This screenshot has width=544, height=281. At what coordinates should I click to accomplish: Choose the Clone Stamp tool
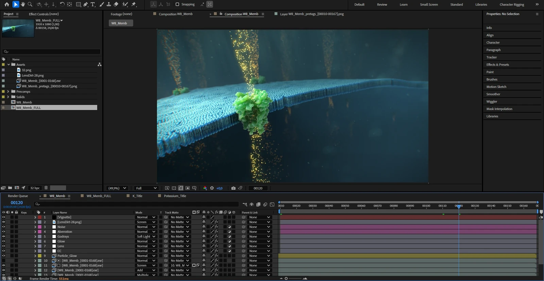pos(109,4)
